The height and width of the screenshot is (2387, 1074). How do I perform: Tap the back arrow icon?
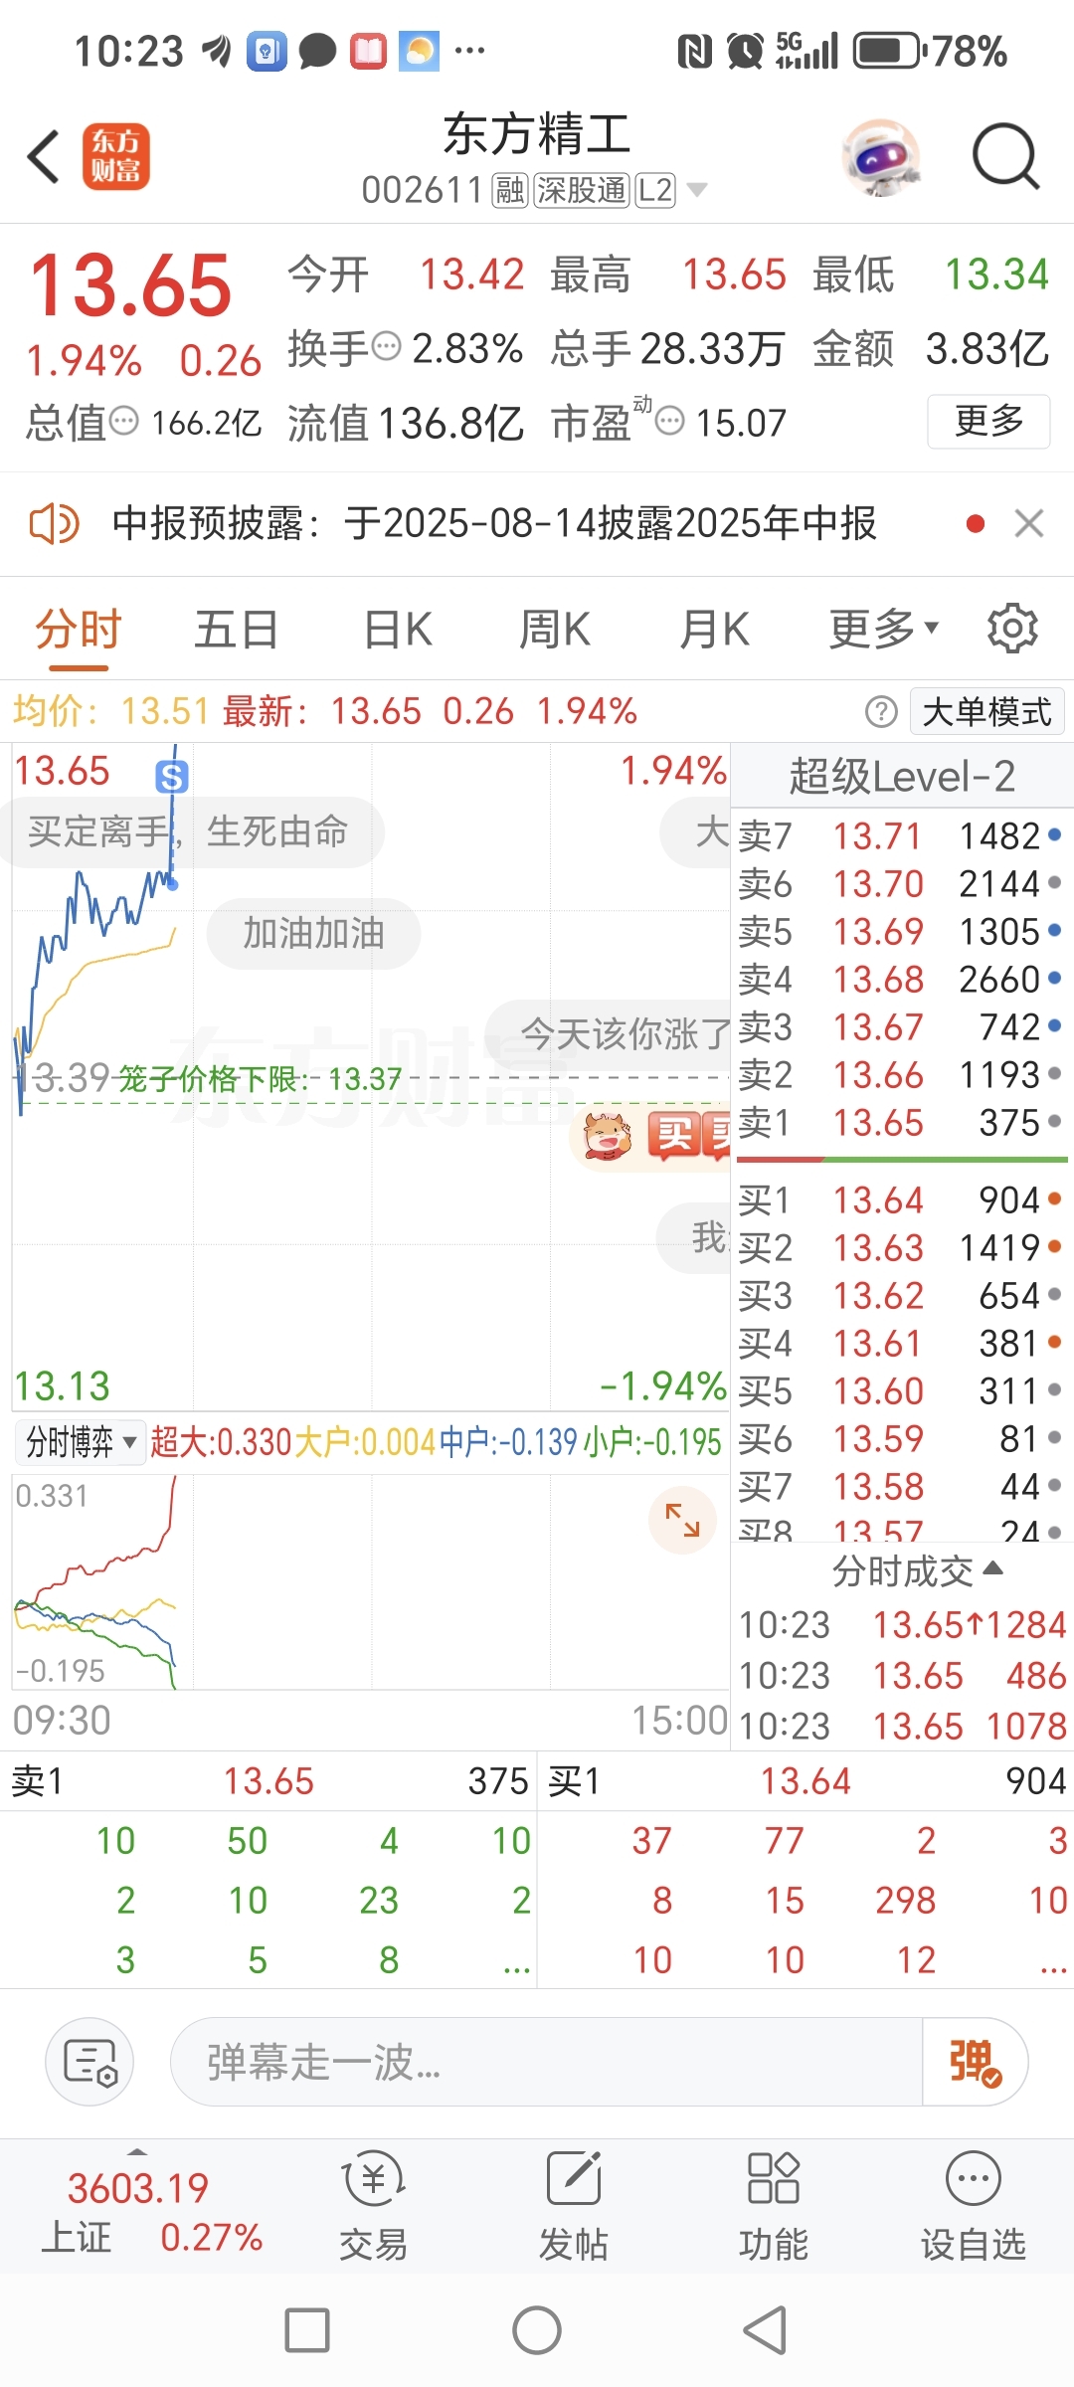click(x=44, y=156)
